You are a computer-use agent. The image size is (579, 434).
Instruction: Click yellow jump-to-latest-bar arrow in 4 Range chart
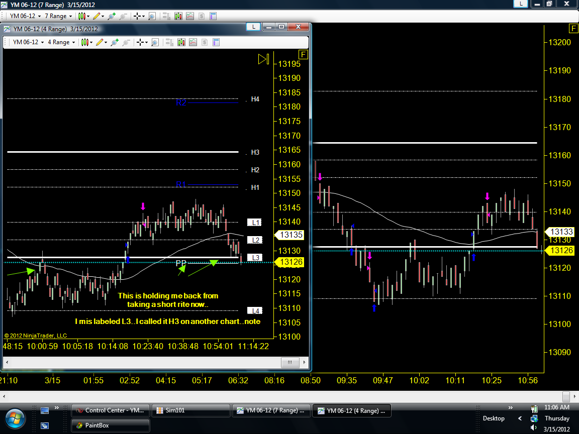tap(264, 59)
